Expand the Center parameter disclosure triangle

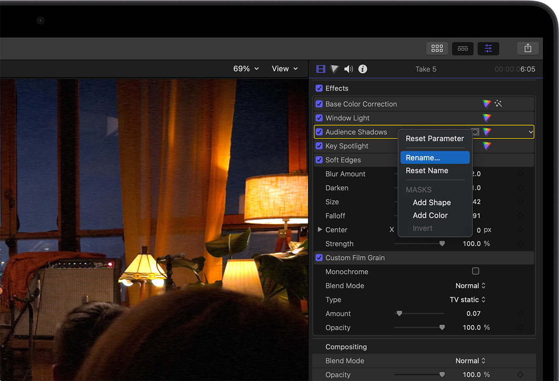pyautogui.click(x=320, y=230)
